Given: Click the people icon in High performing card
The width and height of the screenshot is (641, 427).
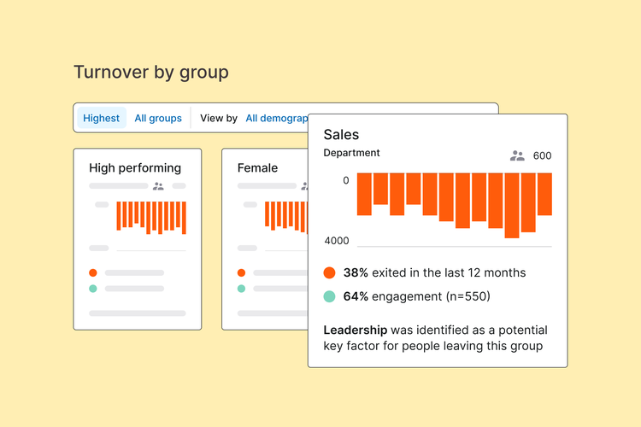Looking at the screenshot, I should click(158, 185).
